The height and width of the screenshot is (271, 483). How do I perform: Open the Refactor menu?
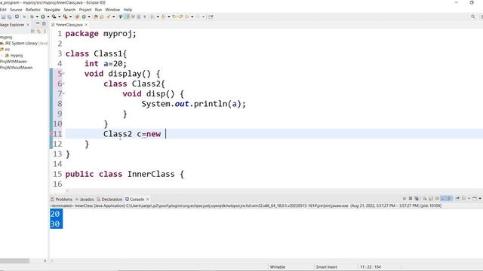tap(33, 10)
